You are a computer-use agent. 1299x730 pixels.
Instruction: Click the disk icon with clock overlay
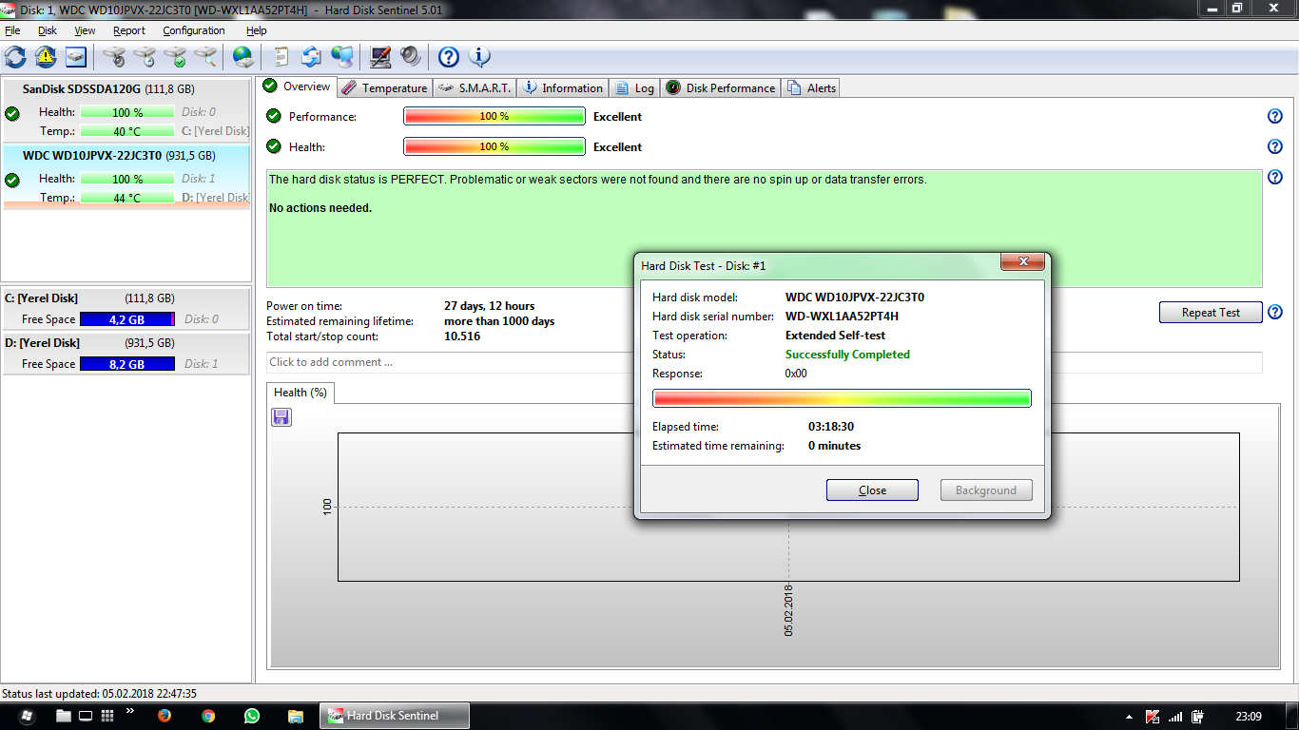click(x=145, y=57)
